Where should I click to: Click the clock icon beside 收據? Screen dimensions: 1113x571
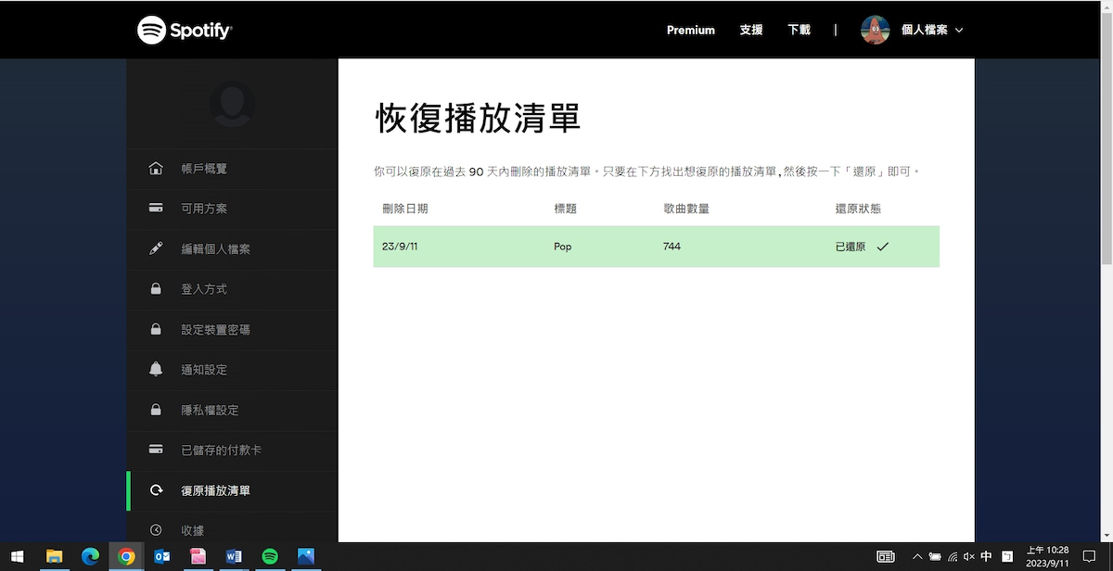(x=156, y=529)
